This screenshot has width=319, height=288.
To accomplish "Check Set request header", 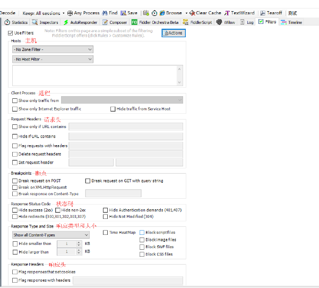I will [15, 163].
